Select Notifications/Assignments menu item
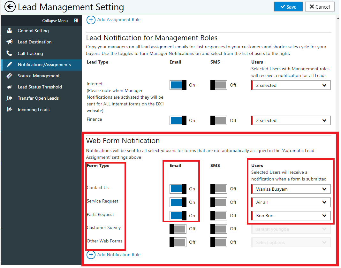 (41, 65)
